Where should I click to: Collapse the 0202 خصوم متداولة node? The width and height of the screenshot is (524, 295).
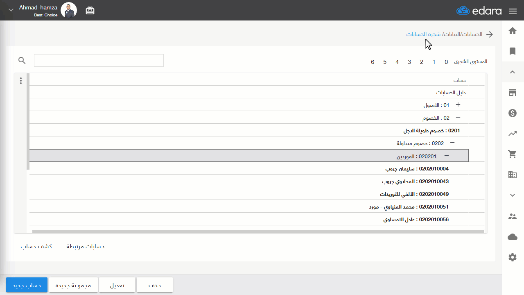tap(452, 143)
